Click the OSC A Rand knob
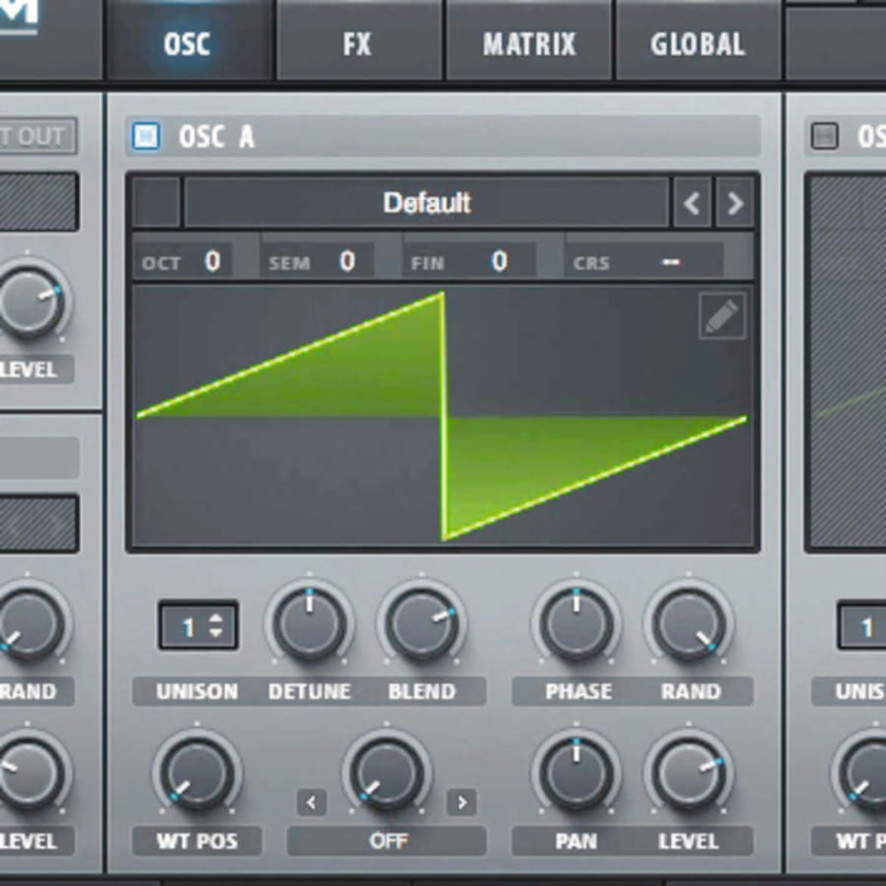 coord(689,624)
